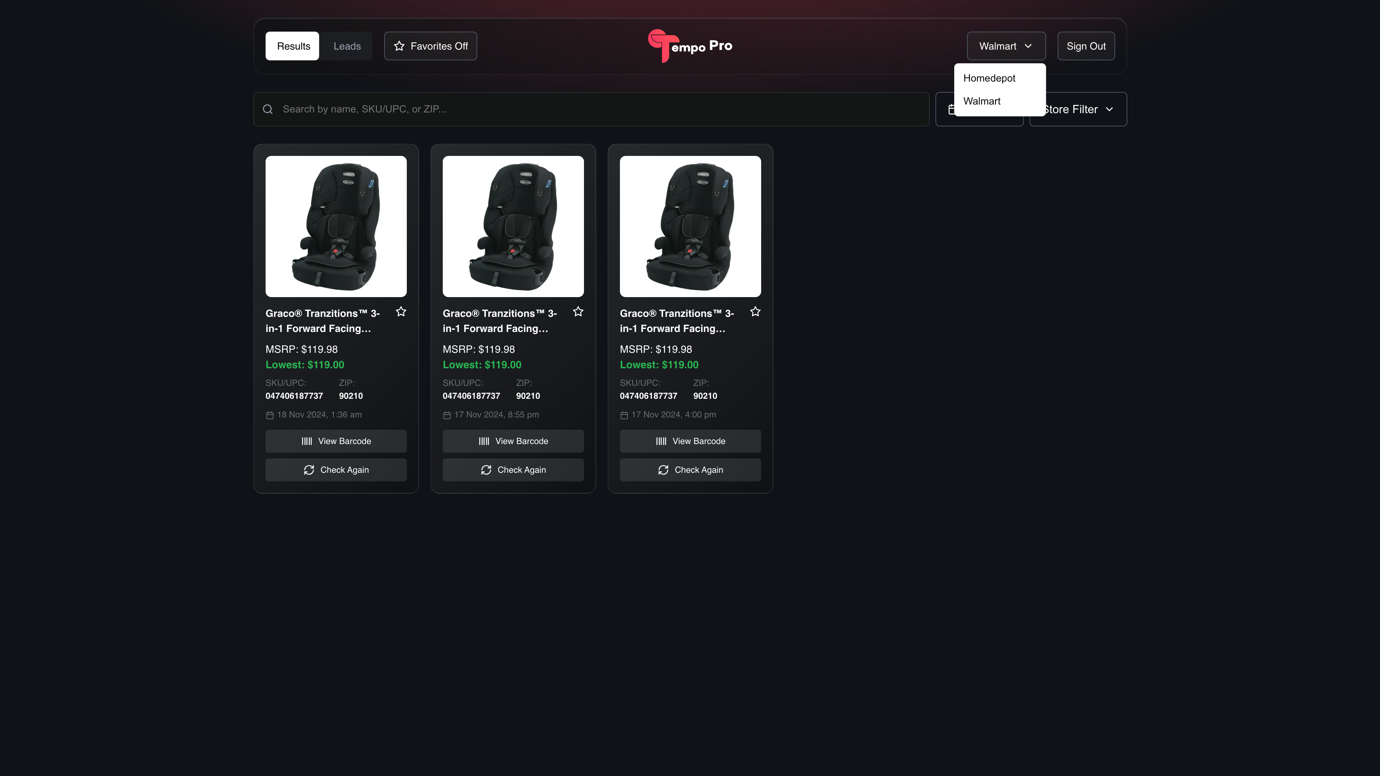Open View Barcode on third card
Image resolution: width=1380 pixels, height=776 pixels.
point(690,441)
